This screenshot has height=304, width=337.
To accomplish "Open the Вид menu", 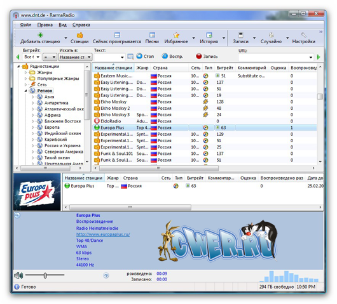I will point(62,25).
